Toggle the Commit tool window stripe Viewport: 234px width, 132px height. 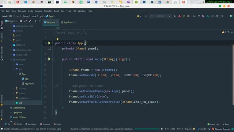pyautogui.click(x=1, y=37)
